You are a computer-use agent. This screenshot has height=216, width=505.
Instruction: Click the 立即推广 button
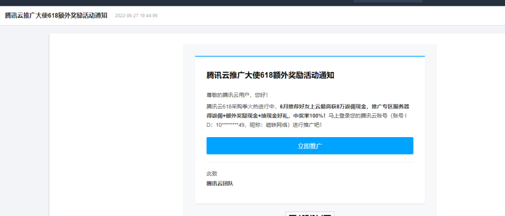point(310,146)
